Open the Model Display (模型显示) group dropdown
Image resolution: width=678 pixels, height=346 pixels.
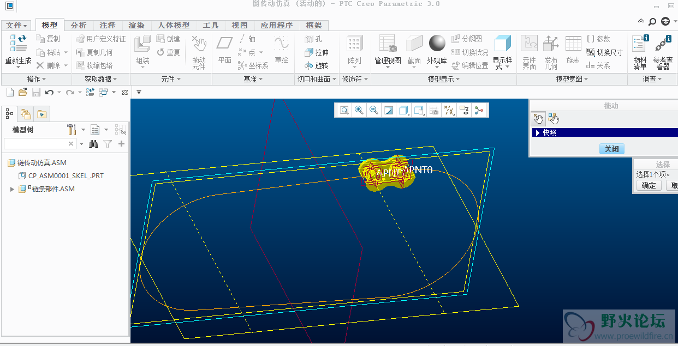click(444, 79)
